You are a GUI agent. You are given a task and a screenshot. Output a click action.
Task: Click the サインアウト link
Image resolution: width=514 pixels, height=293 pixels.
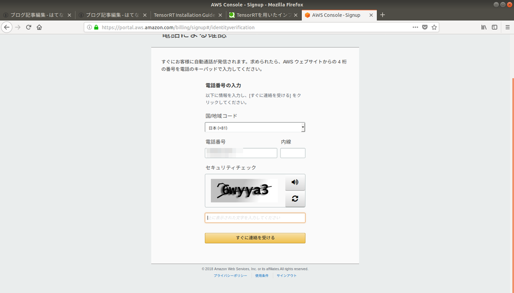(287, 275)
